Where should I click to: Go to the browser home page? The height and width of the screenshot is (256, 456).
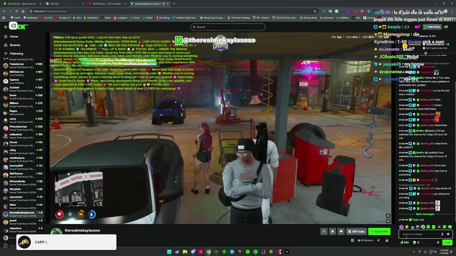[x=23, y=11]
